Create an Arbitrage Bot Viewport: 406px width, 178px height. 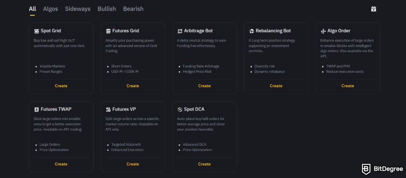click(204, 86)
